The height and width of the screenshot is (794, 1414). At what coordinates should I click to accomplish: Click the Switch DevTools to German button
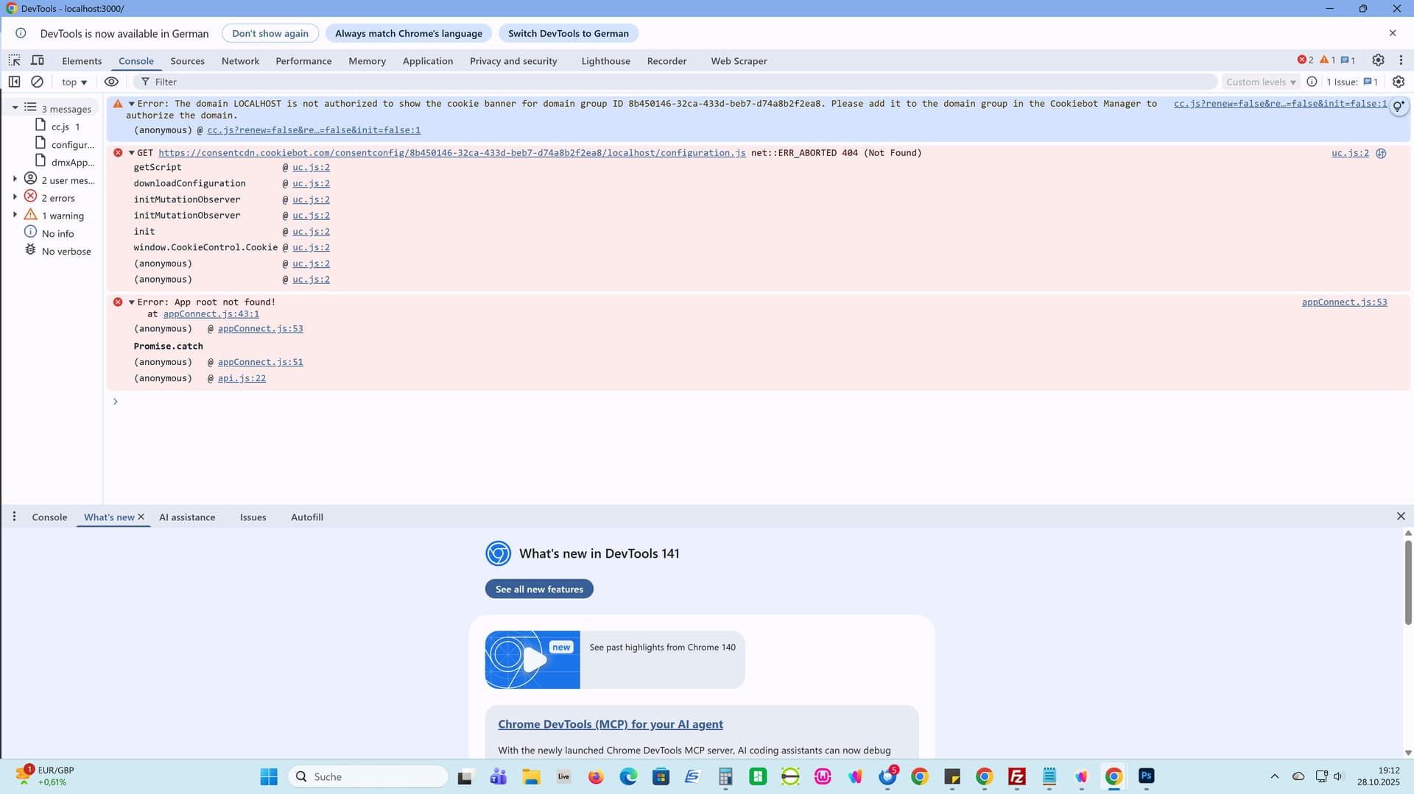point(568,33)
